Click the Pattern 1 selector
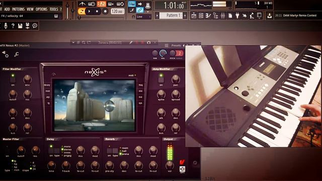The width and height of the screenshot is (322, 181). tap(171, 16)
